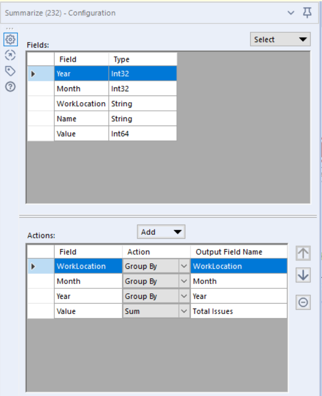
Task: Move selected action down with arrow
Action: click(303, 275)
